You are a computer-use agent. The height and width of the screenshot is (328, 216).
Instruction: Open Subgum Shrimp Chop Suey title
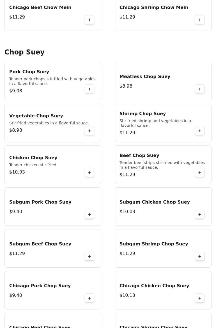(154, 244)
